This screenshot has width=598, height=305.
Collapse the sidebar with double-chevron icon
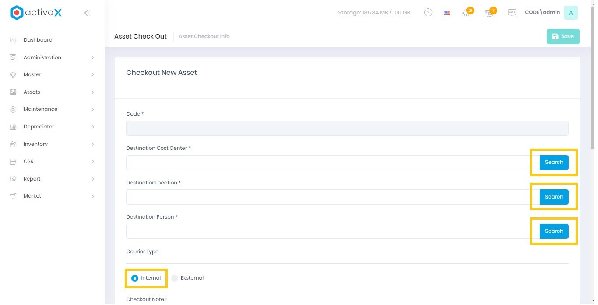click(87, 13)
